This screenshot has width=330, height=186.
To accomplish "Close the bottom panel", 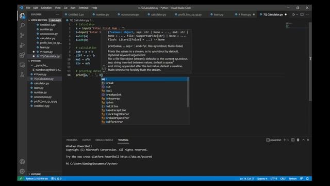I will 308,140.
